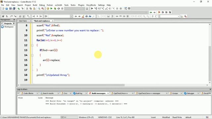Viewport: 212px width, 119px height.
Task: Open the Debugging windows icon
Action: [x=126, y=9]
